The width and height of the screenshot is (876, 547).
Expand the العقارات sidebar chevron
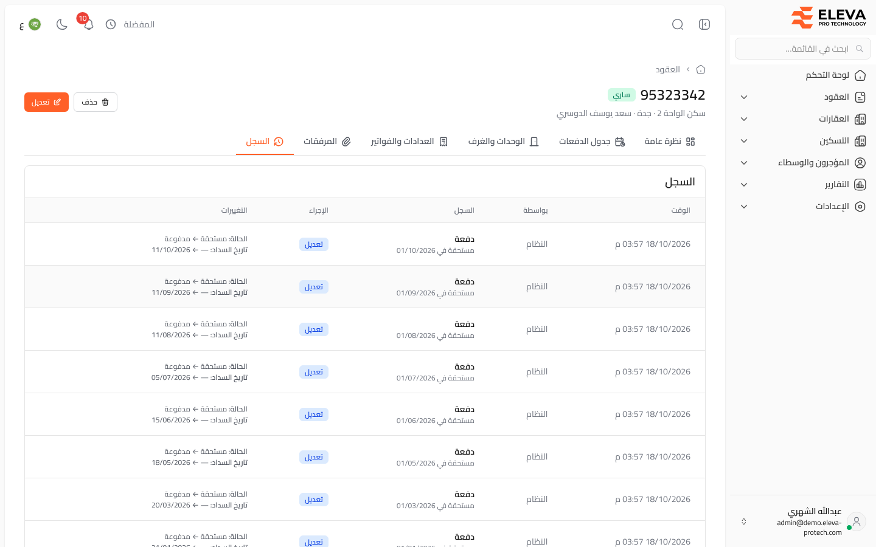[x=744, y=119]
